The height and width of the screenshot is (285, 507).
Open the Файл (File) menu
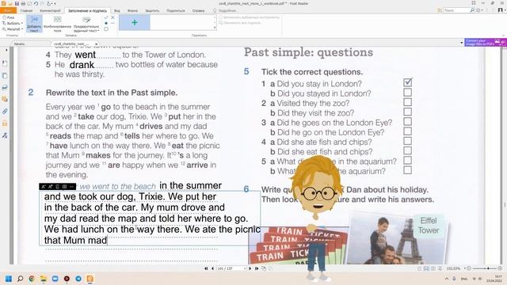(8, 10)
